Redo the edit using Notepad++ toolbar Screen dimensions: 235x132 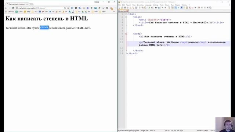(152, 7)
